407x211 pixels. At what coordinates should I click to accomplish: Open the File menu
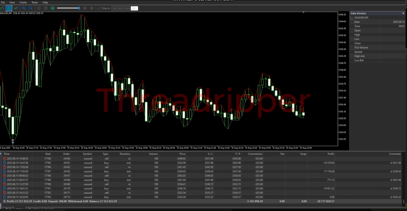3,2
